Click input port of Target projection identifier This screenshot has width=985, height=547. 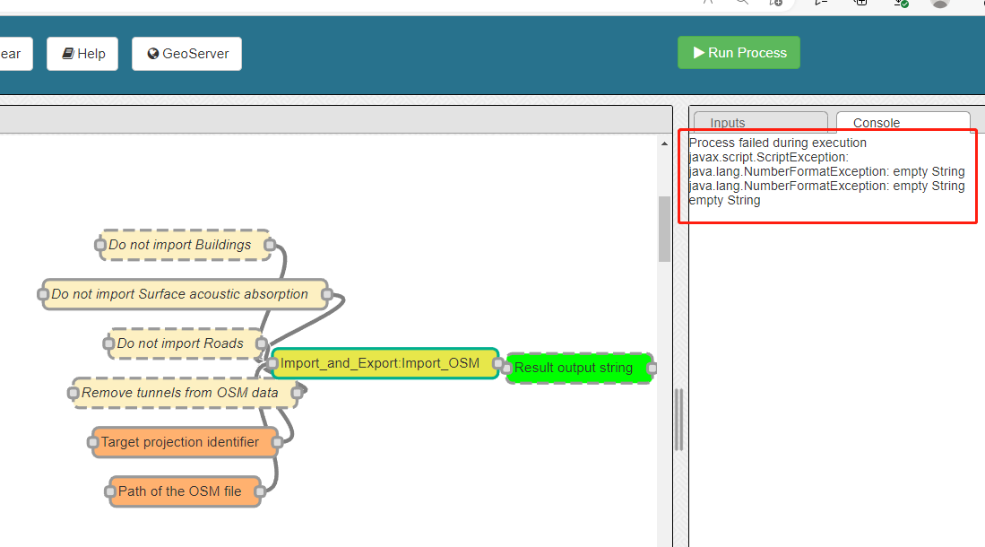click(x=92, y=442)
